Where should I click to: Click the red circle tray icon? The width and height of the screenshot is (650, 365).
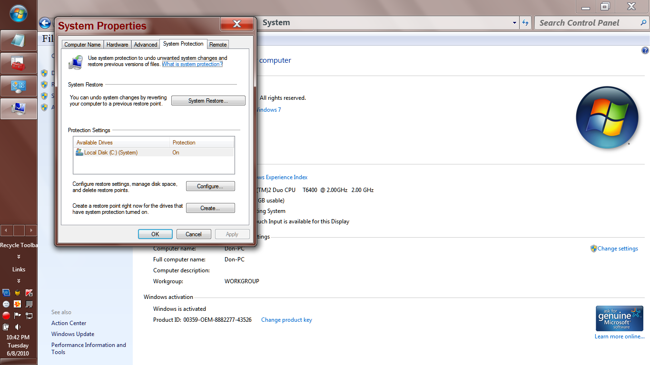(x=6, y=315)
